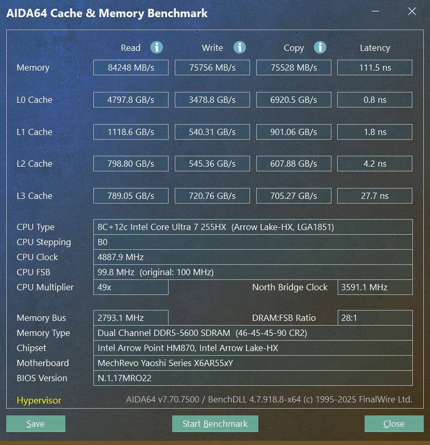The width and height of the screenshot is (430, 445).
Task: Click the yellow Hypervisor label
Action: click(x=39, y=400)
